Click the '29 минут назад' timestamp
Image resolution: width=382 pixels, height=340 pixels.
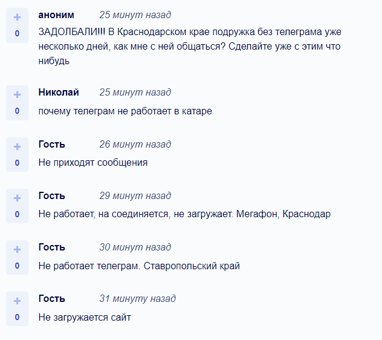click(x=135, y=196)
